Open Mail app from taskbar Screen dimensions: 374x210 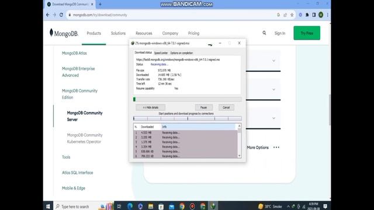tap(171, 206)
